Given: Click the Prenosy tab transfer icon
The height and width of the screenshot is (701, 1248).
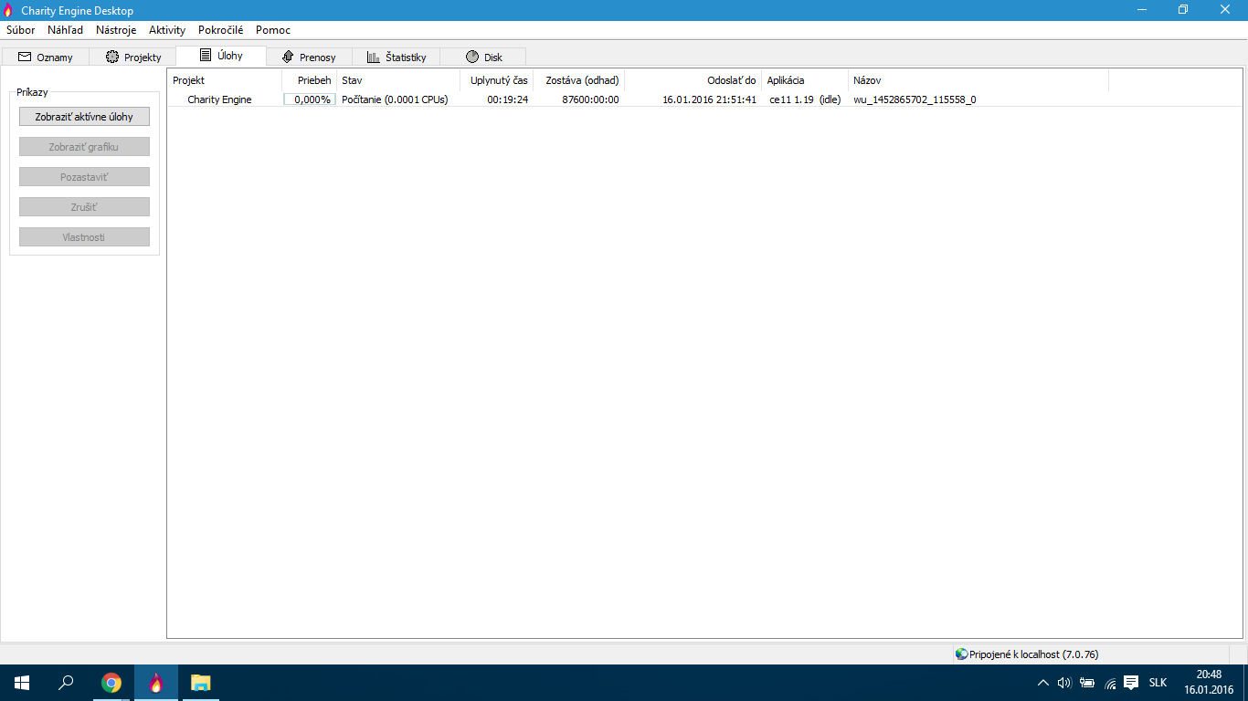Looking at the screenshot, I should point(288,57).
